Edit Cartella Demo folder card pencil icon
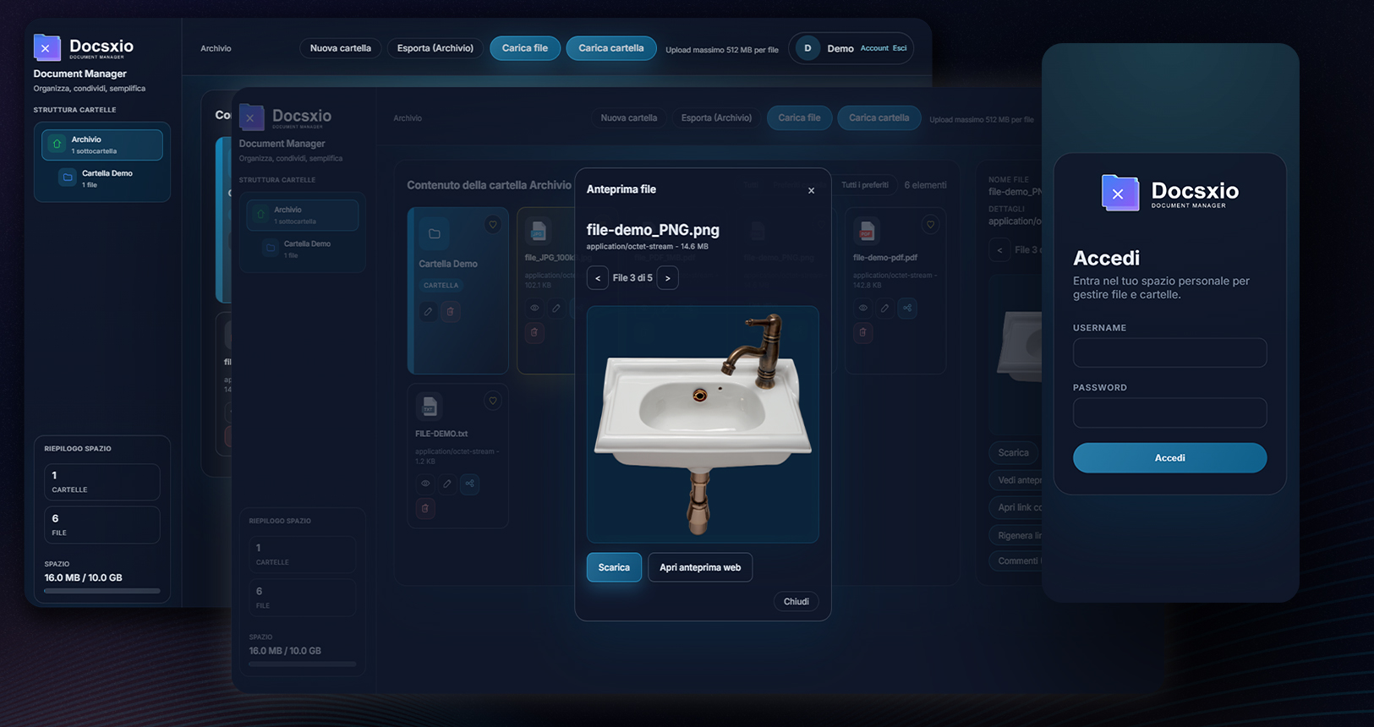This screenshot has height=727, width=1374. point(429,312)
